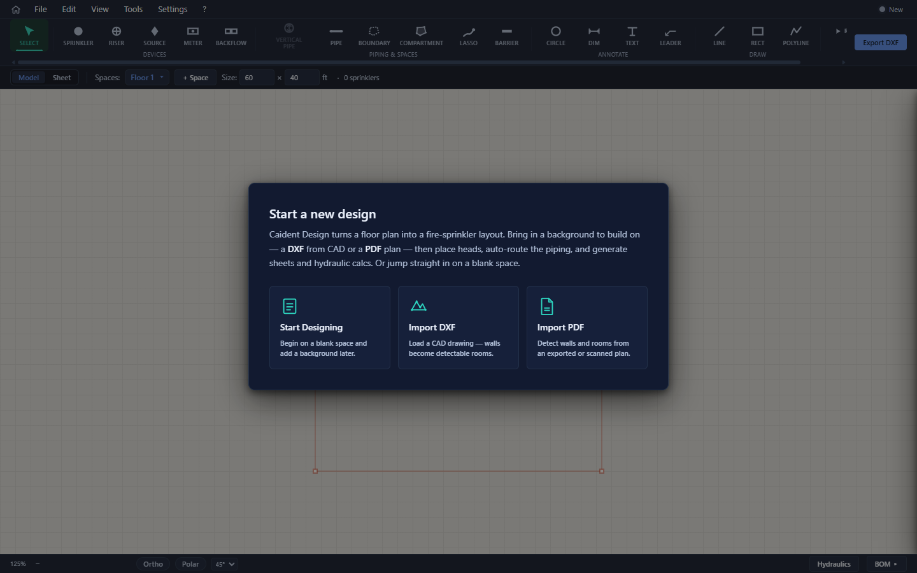Pick the Sprinkler device tool
The width and height of the screenshot is (917, 573).
click(x=78, y=36)
